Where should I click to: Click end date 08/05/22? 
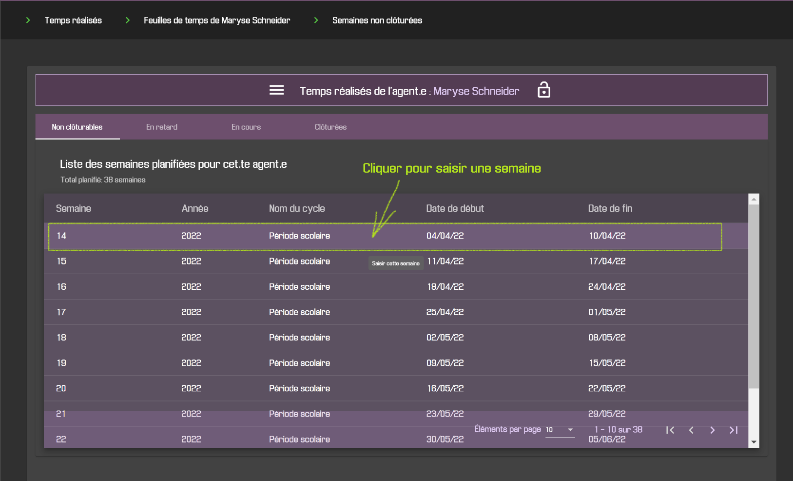click(x=607, y=337)
